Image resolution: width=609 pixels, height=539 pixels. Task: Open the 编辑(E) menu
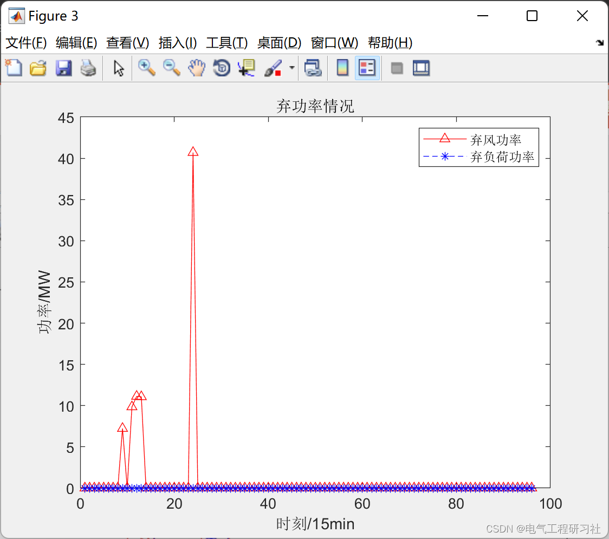[76, 43]
